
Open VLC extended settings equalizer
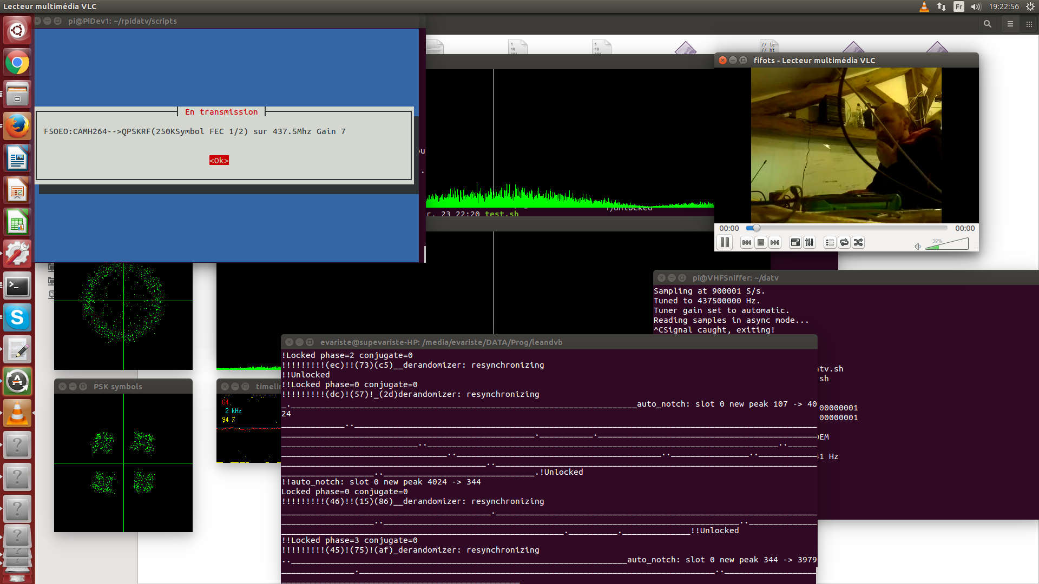809,243
